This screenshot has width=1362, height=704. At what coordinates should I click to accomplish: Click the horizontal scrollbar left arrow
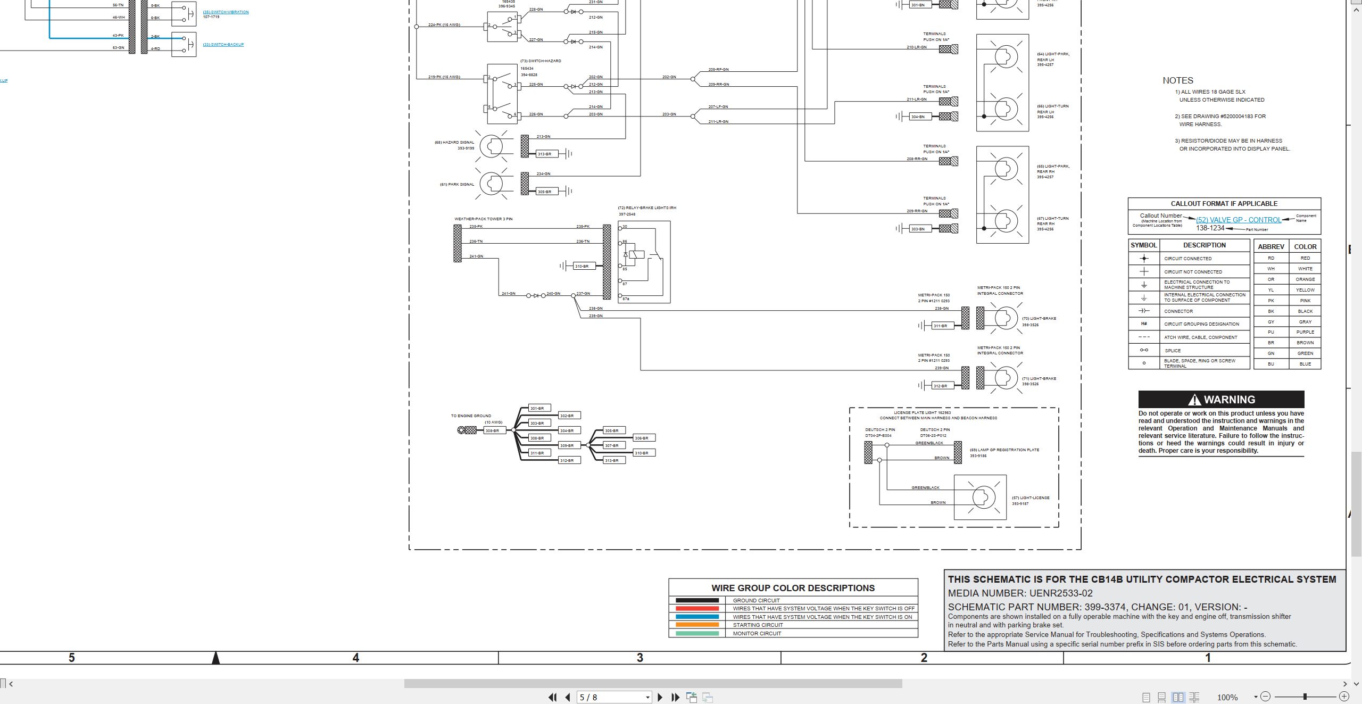point(11,684)
